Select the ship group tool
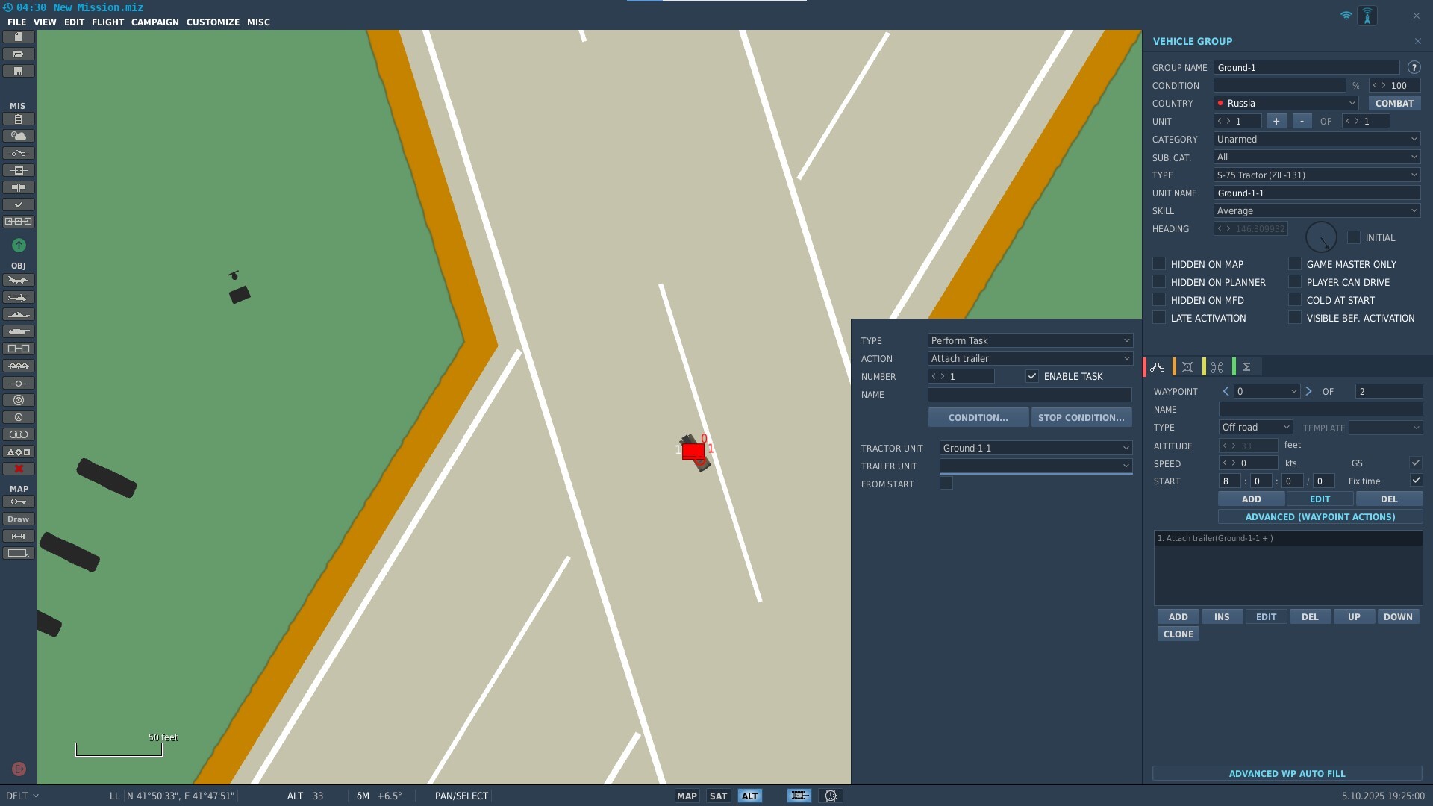Screen dimensions: 1433x806 pyautogui.click(x=19, y=315)
